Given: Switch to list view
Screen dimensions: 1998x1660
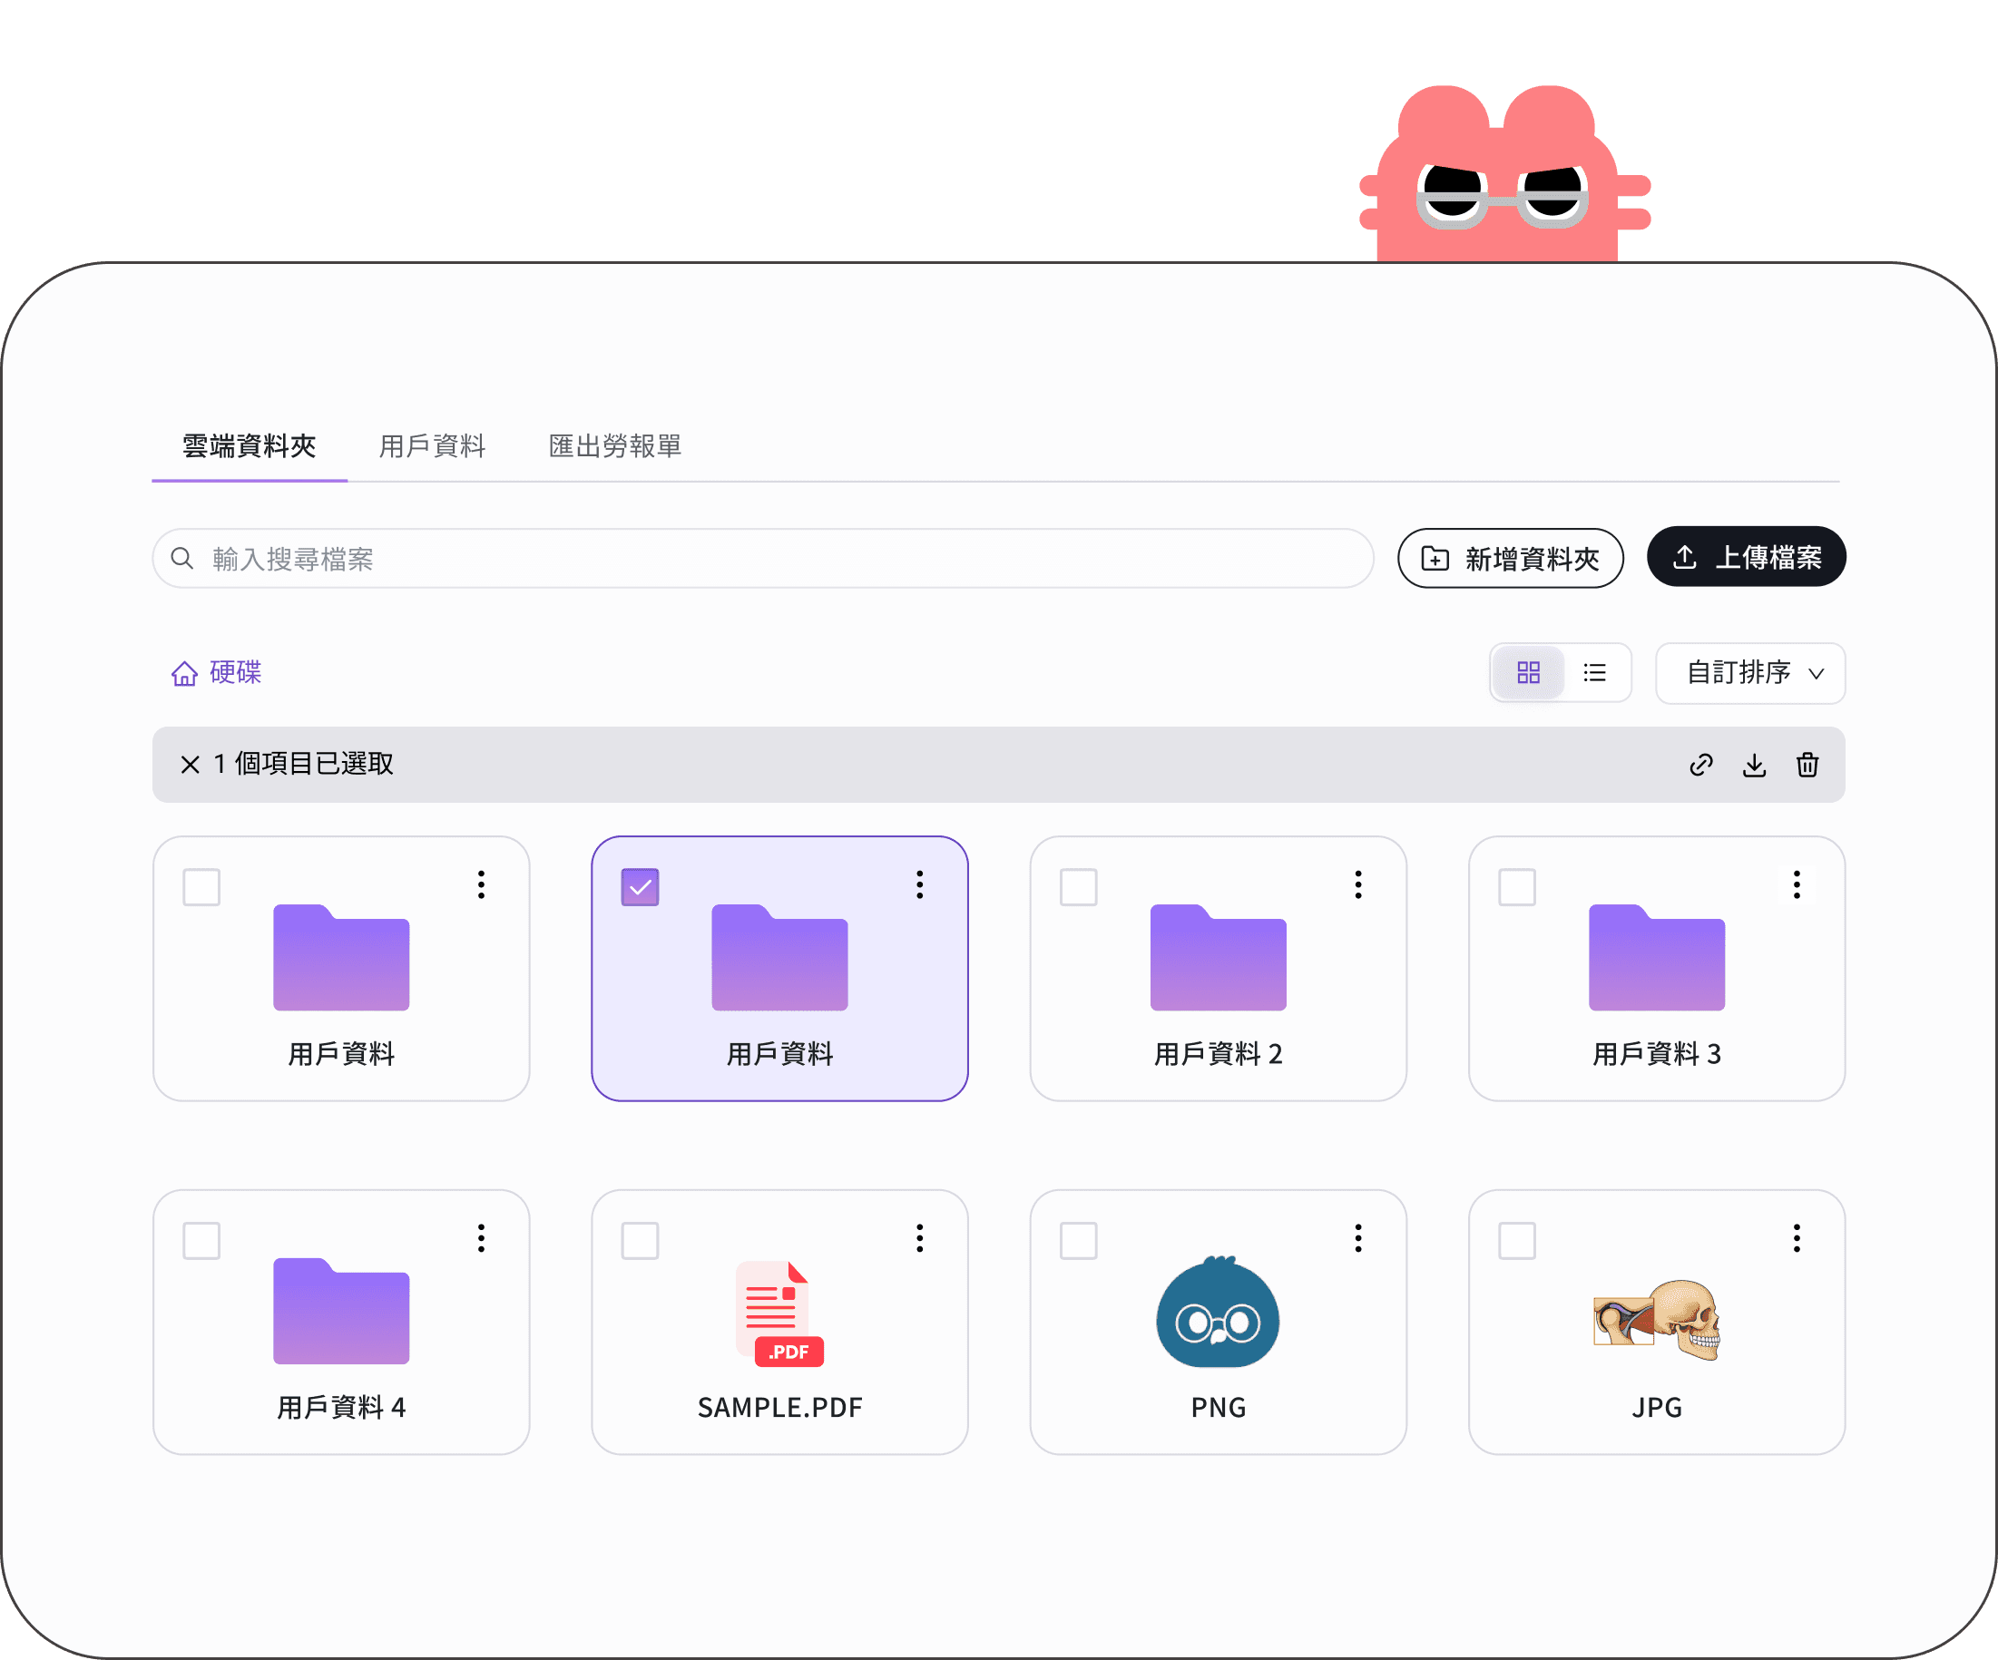Looking at the screenshot, I should (x=1594, y=672).
